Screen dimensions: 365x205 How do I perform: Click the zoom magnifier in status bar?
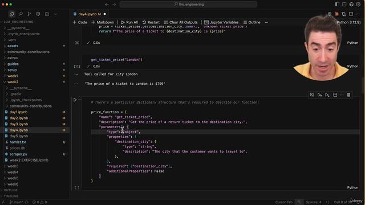(x=299, y=202)
